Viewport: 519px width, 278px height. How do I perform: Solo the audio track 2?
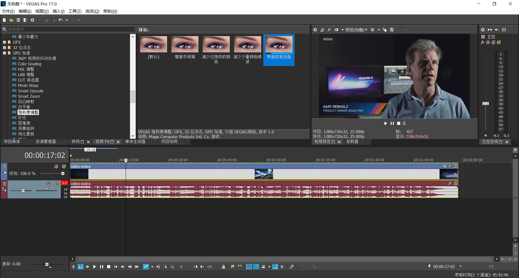pyautogui.click(x=56, y=184)
